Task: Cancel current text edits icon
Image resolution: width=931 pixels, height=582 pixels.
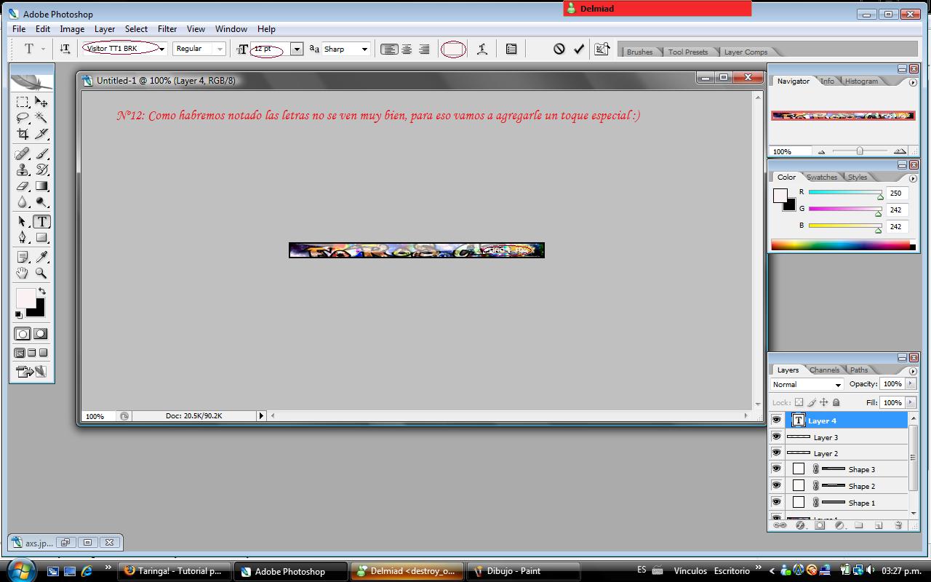Action: 559,49
